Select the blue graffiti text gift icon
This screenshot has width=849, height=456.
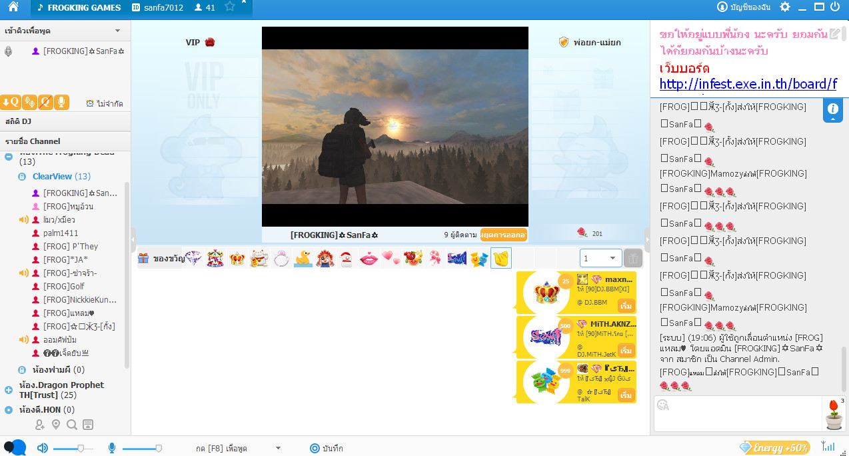tap(456, 258)
